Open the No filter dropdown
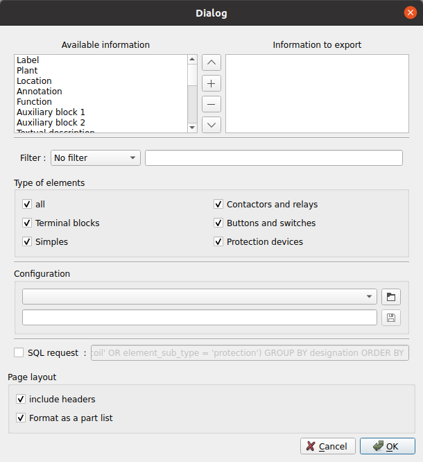 [x=95, y=158]
